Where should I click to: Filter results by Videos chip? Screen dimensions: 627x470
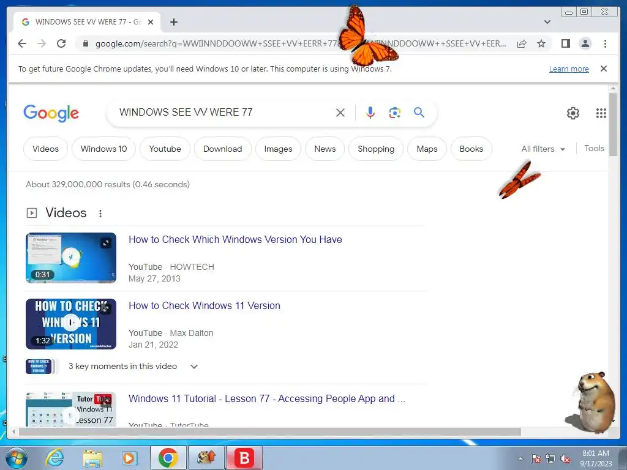tap(45, 149)
